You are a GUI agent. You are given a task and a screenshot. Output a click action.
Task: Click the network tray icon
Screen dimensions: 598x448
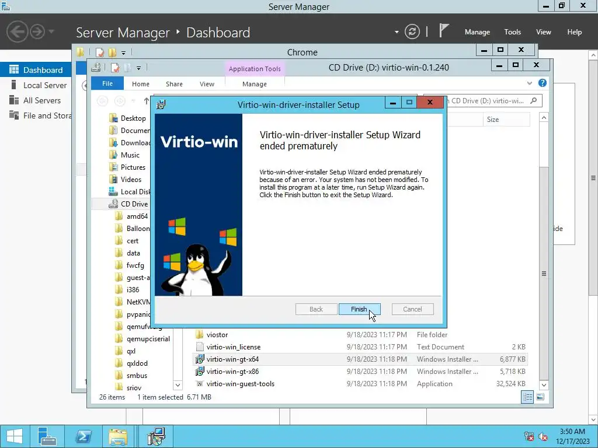pos(529,436)
